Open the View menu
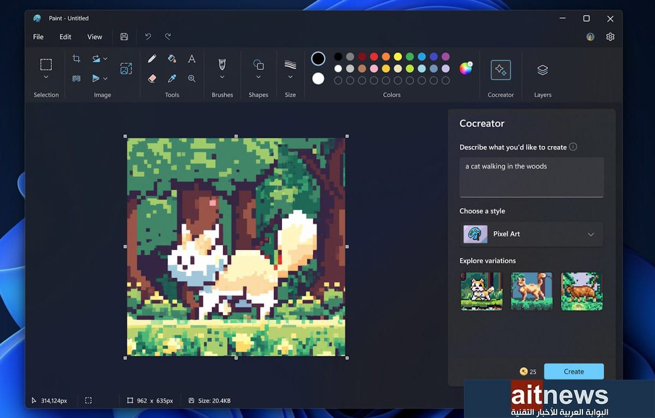This screenshot has width=655, height=418. (x=94, y=37)
